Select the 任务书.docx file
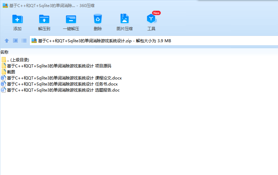The width and height of the screenshot is (278, 175). pos(59,84)
